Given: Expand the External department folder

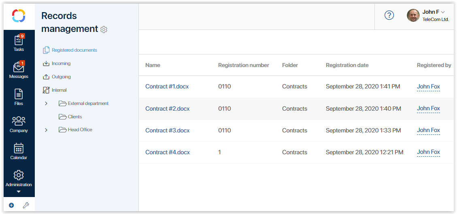Looking at the screenshot, I should pyautogui.click(x=46, y=103).
